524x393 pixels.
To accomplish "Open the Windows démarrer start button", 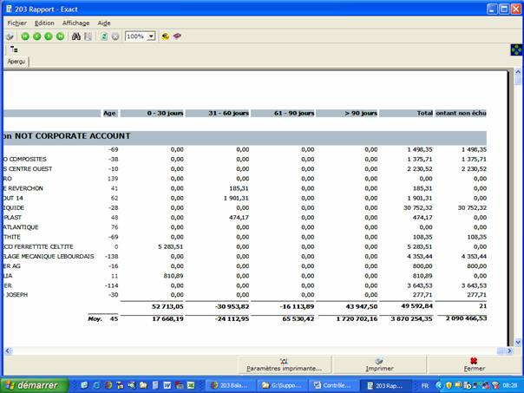I will pos(31,384).
